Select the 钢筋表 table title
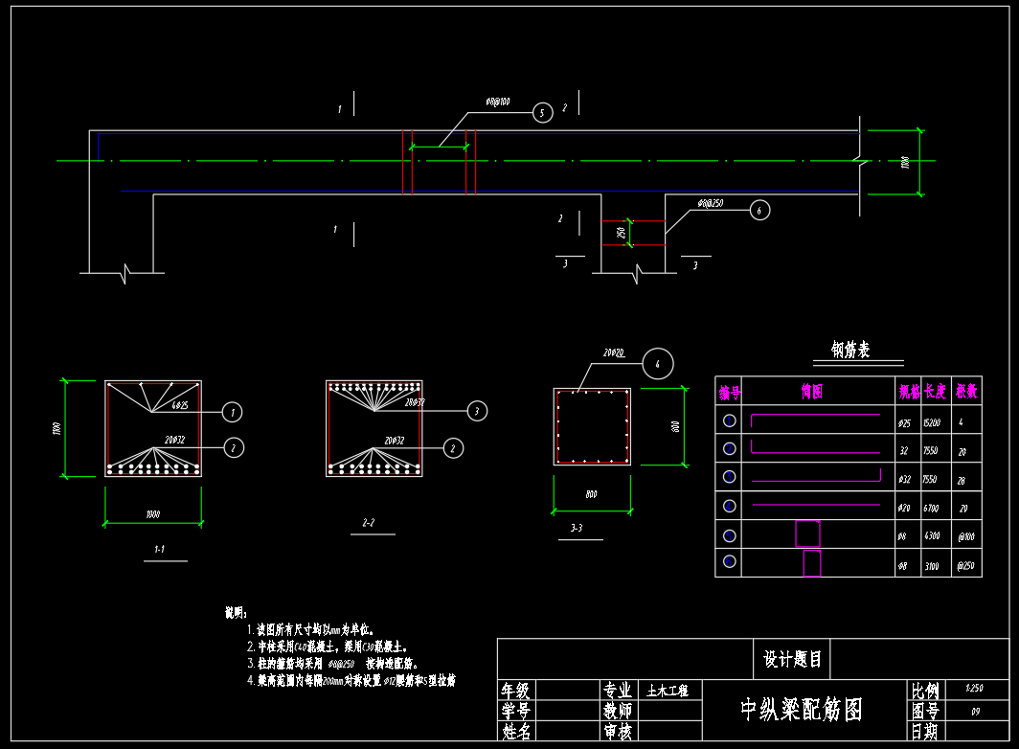Screen dimensions: 1019x749 click(850, 351)
